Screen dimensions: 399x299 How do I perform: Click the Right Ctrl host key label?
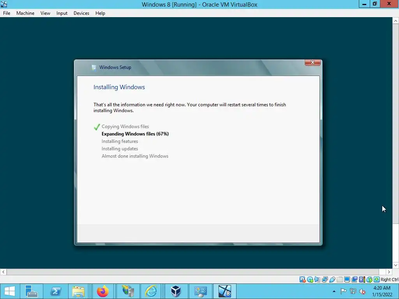tap(390, 280)
